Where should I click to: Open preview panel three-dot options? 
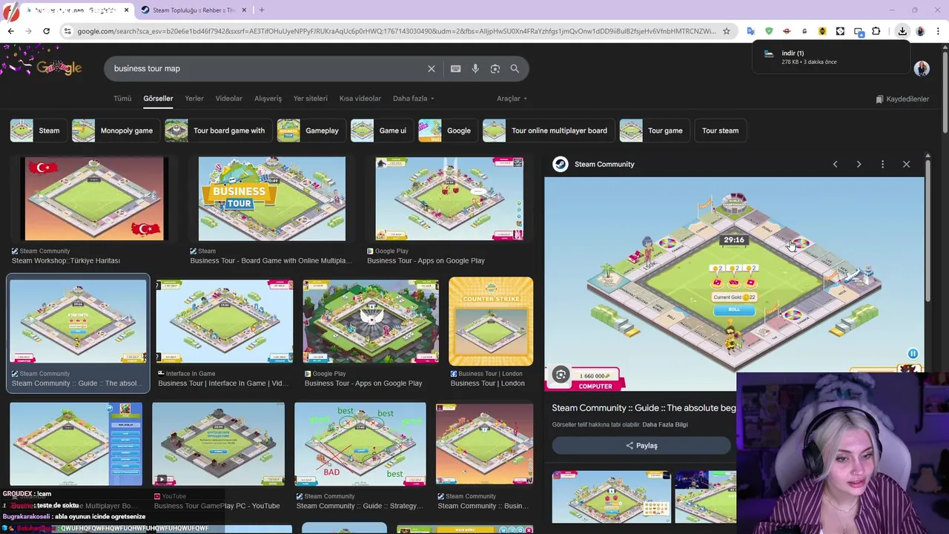882,164
